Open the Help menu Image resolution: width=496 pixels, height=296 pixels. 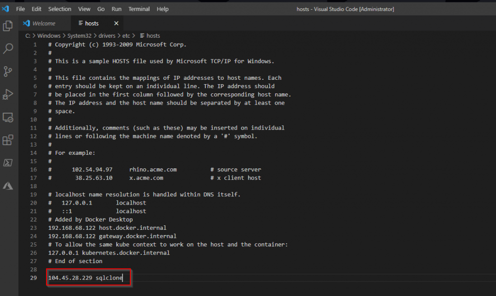click(x=162, y=9)
